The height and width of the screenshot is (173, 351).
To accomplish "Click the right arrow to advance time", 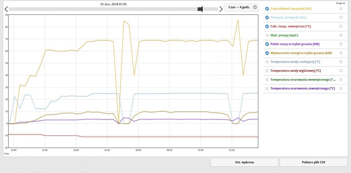I will pos(221,9).
